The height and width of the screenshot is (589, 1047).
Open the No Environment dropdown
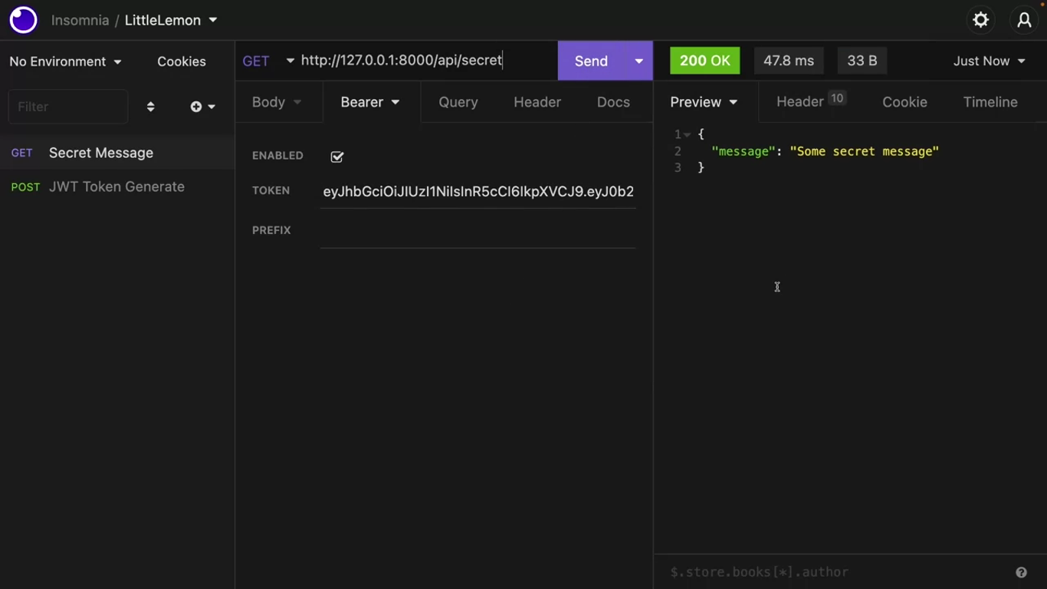65,61
